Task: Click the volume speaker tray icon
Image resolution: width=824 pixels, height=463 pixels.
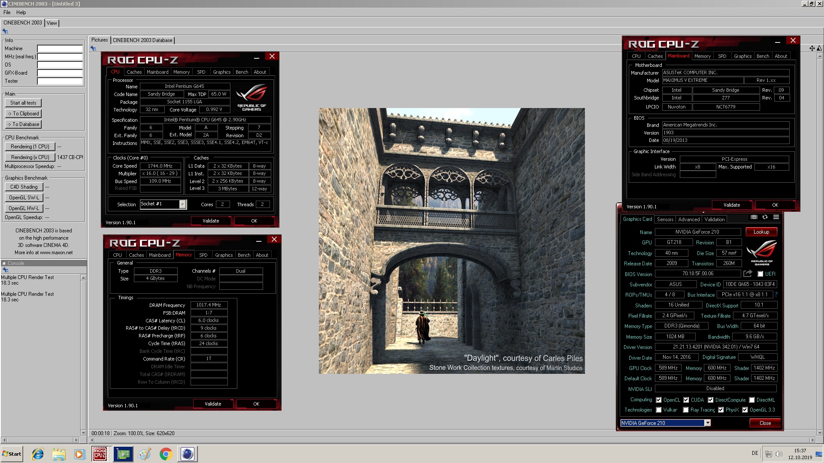Action: pos(779,454)
